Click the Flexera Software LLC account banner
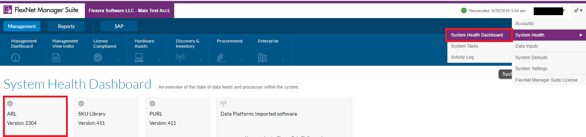586x137 pixels. 129,11
